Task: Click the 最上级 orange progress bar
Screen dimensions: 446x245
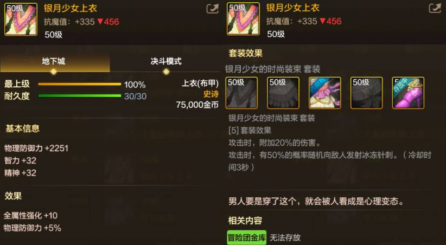Action: click(80, 84)
